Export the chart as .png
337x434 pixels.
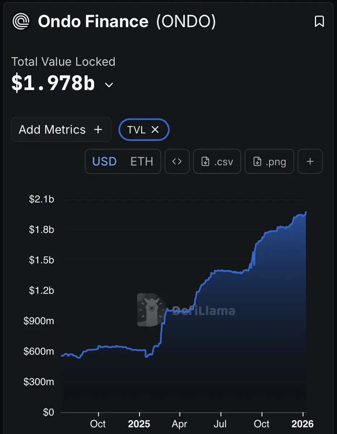click(x=269, y=161)
